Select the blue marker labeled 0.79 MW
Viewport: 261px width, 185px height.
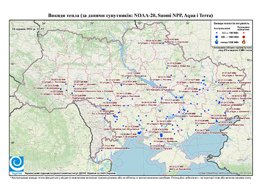[x=167, y=68]
